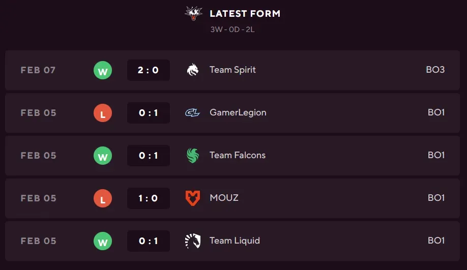The width and height of the screenshot is (467, 270).
Task: Open the GamerLegion team link
Action: point(238,112)
